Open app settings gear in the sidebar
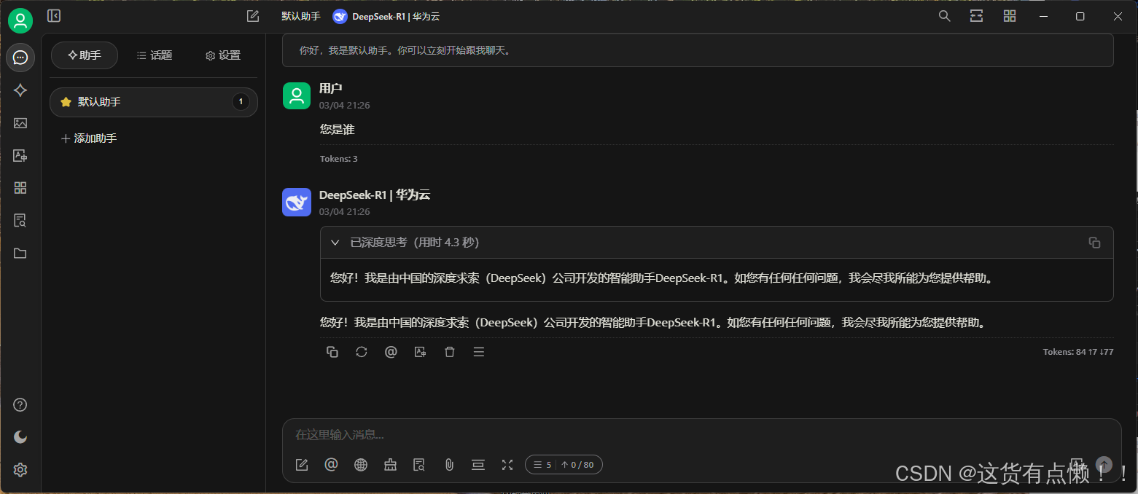Image resolution: width=1138 pixels, height=494 pixels. pos(20,470)
